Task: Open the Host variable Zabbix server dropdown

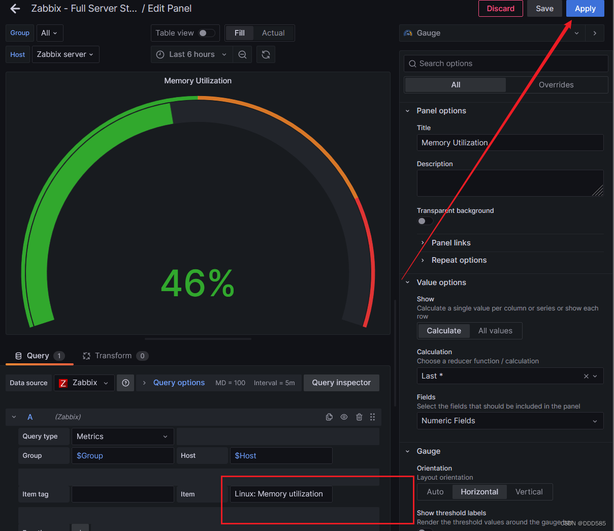Action: coord(66,54)
